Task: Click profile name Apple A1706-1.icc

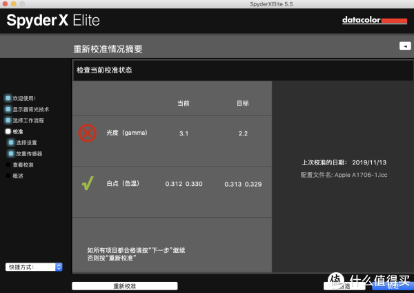Action: pos(361,175)
